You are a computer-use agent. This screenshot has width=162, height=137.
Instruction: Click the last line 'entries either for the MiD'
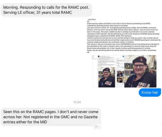[x=25, y=122]
